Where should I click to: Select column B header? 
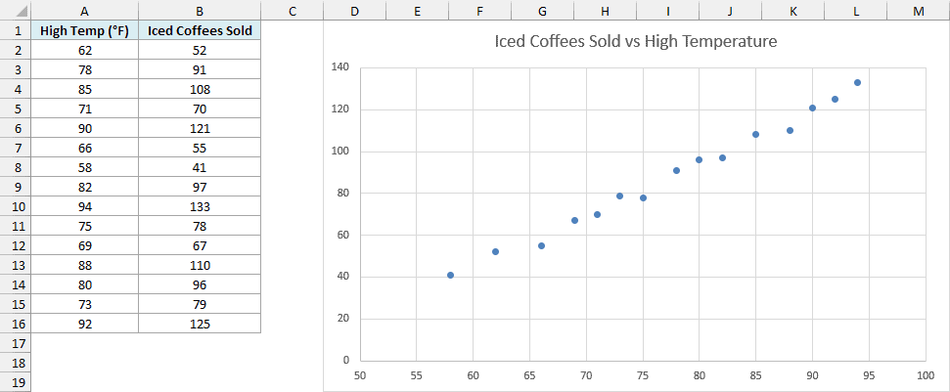(200, 11)
